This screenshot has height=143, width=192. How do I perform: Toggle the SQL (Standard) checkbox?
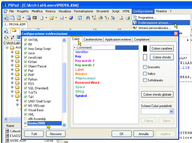(25, 88)
